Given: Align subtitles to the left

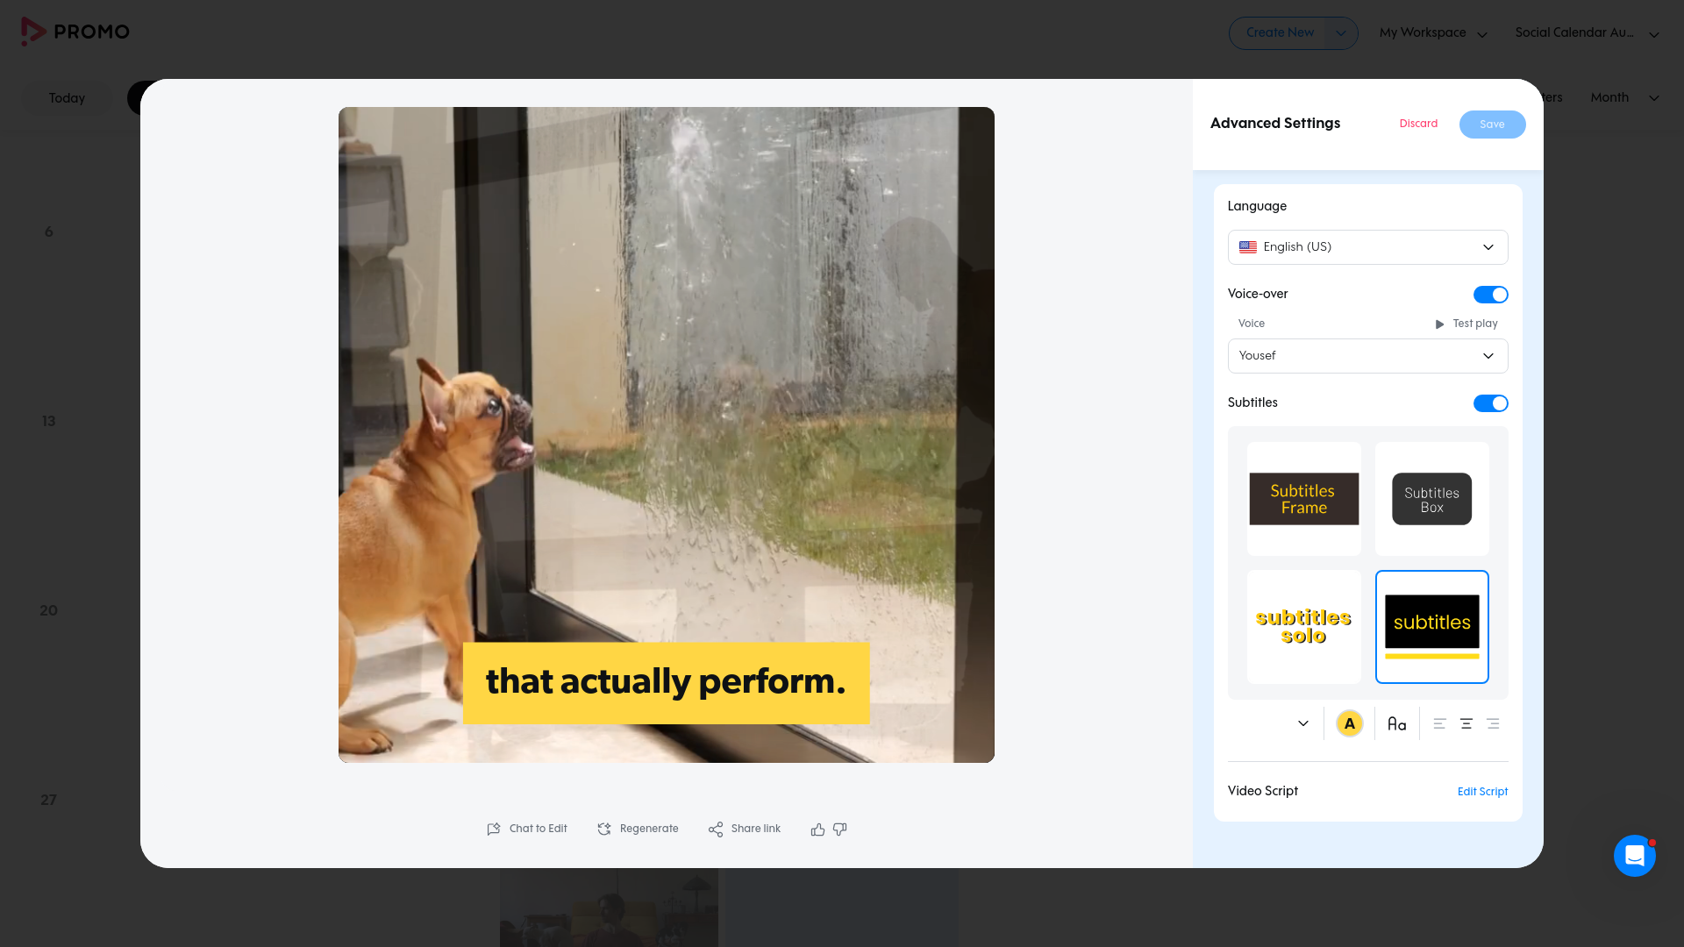Looking at the screenshot, I should tap(1439, 723).
